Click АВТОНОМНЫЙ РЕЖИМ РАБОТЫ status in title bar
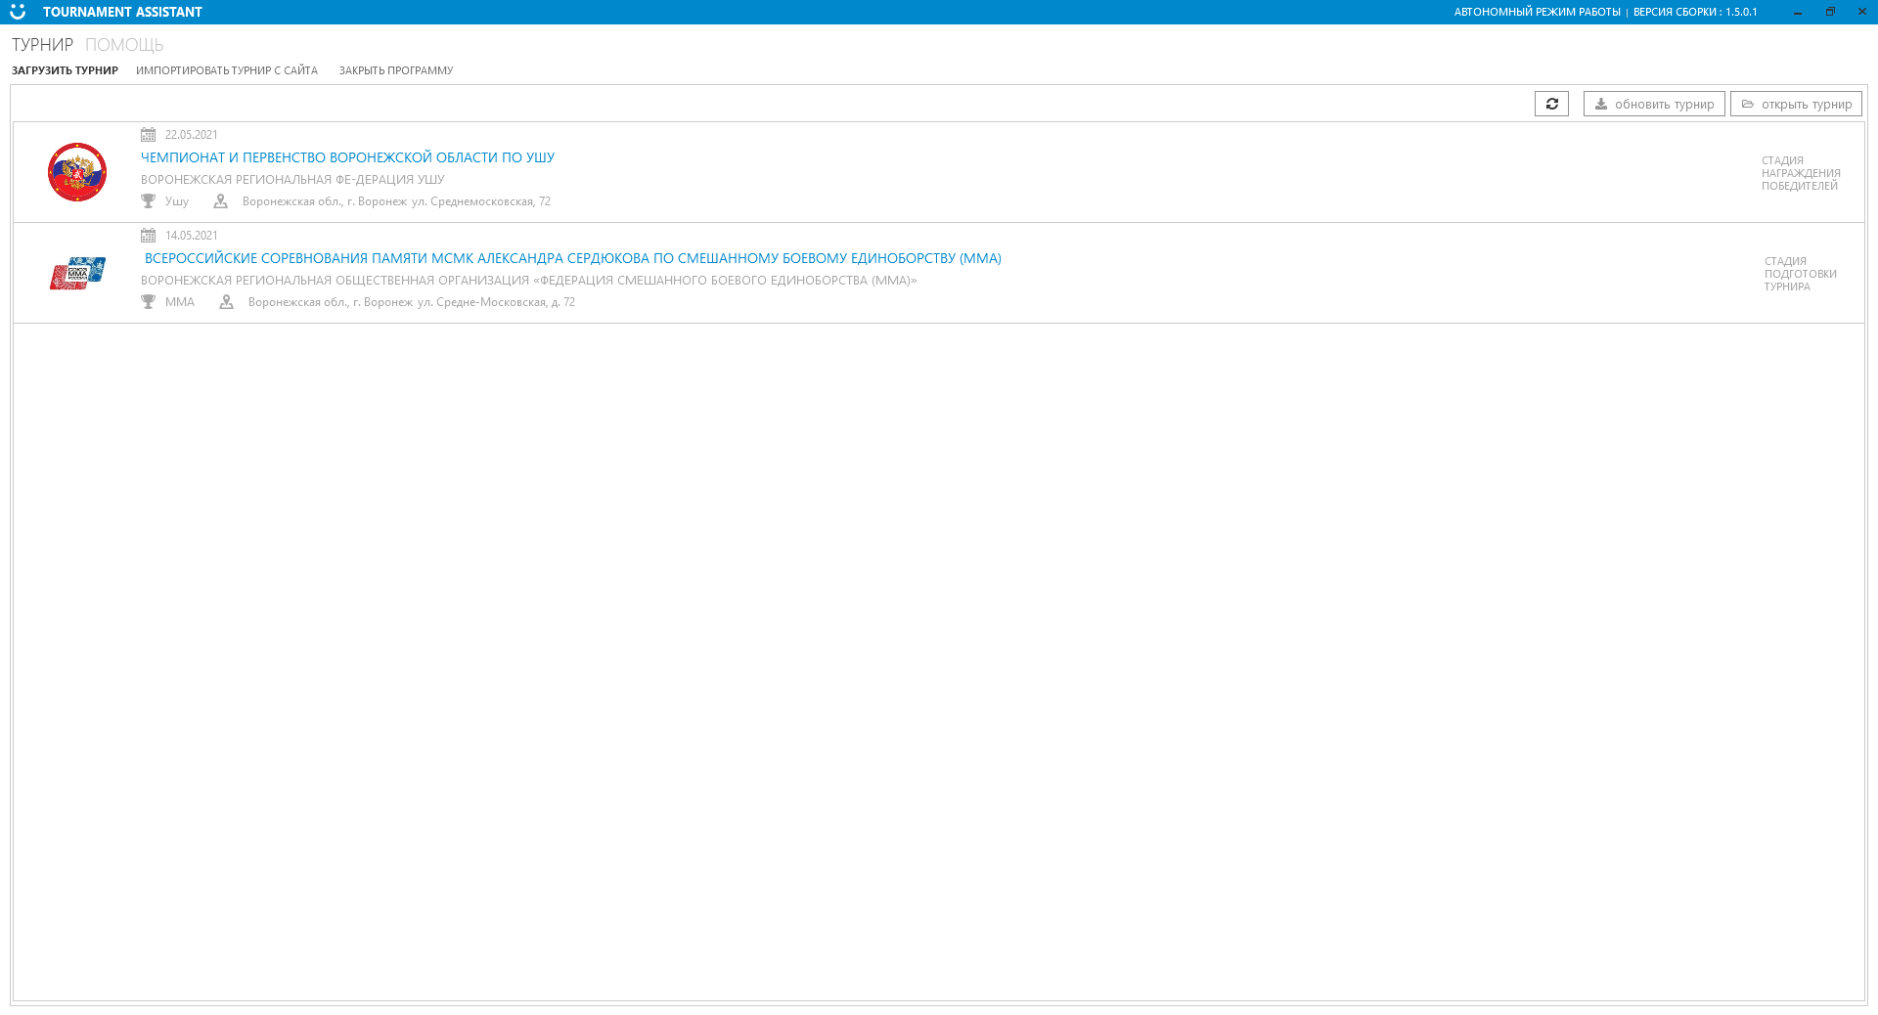 [1537, 12]
